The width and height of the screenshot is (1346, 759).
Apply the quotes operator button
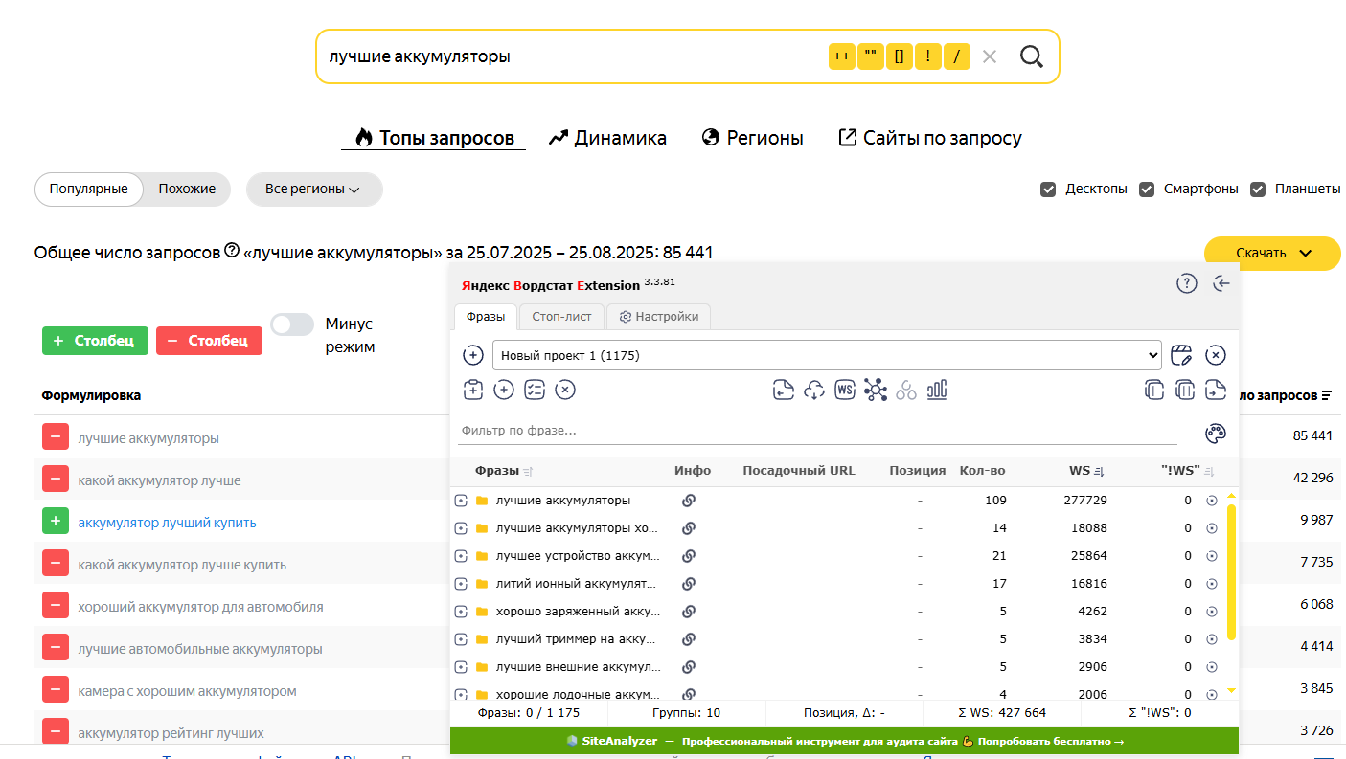tap(870, 56)
